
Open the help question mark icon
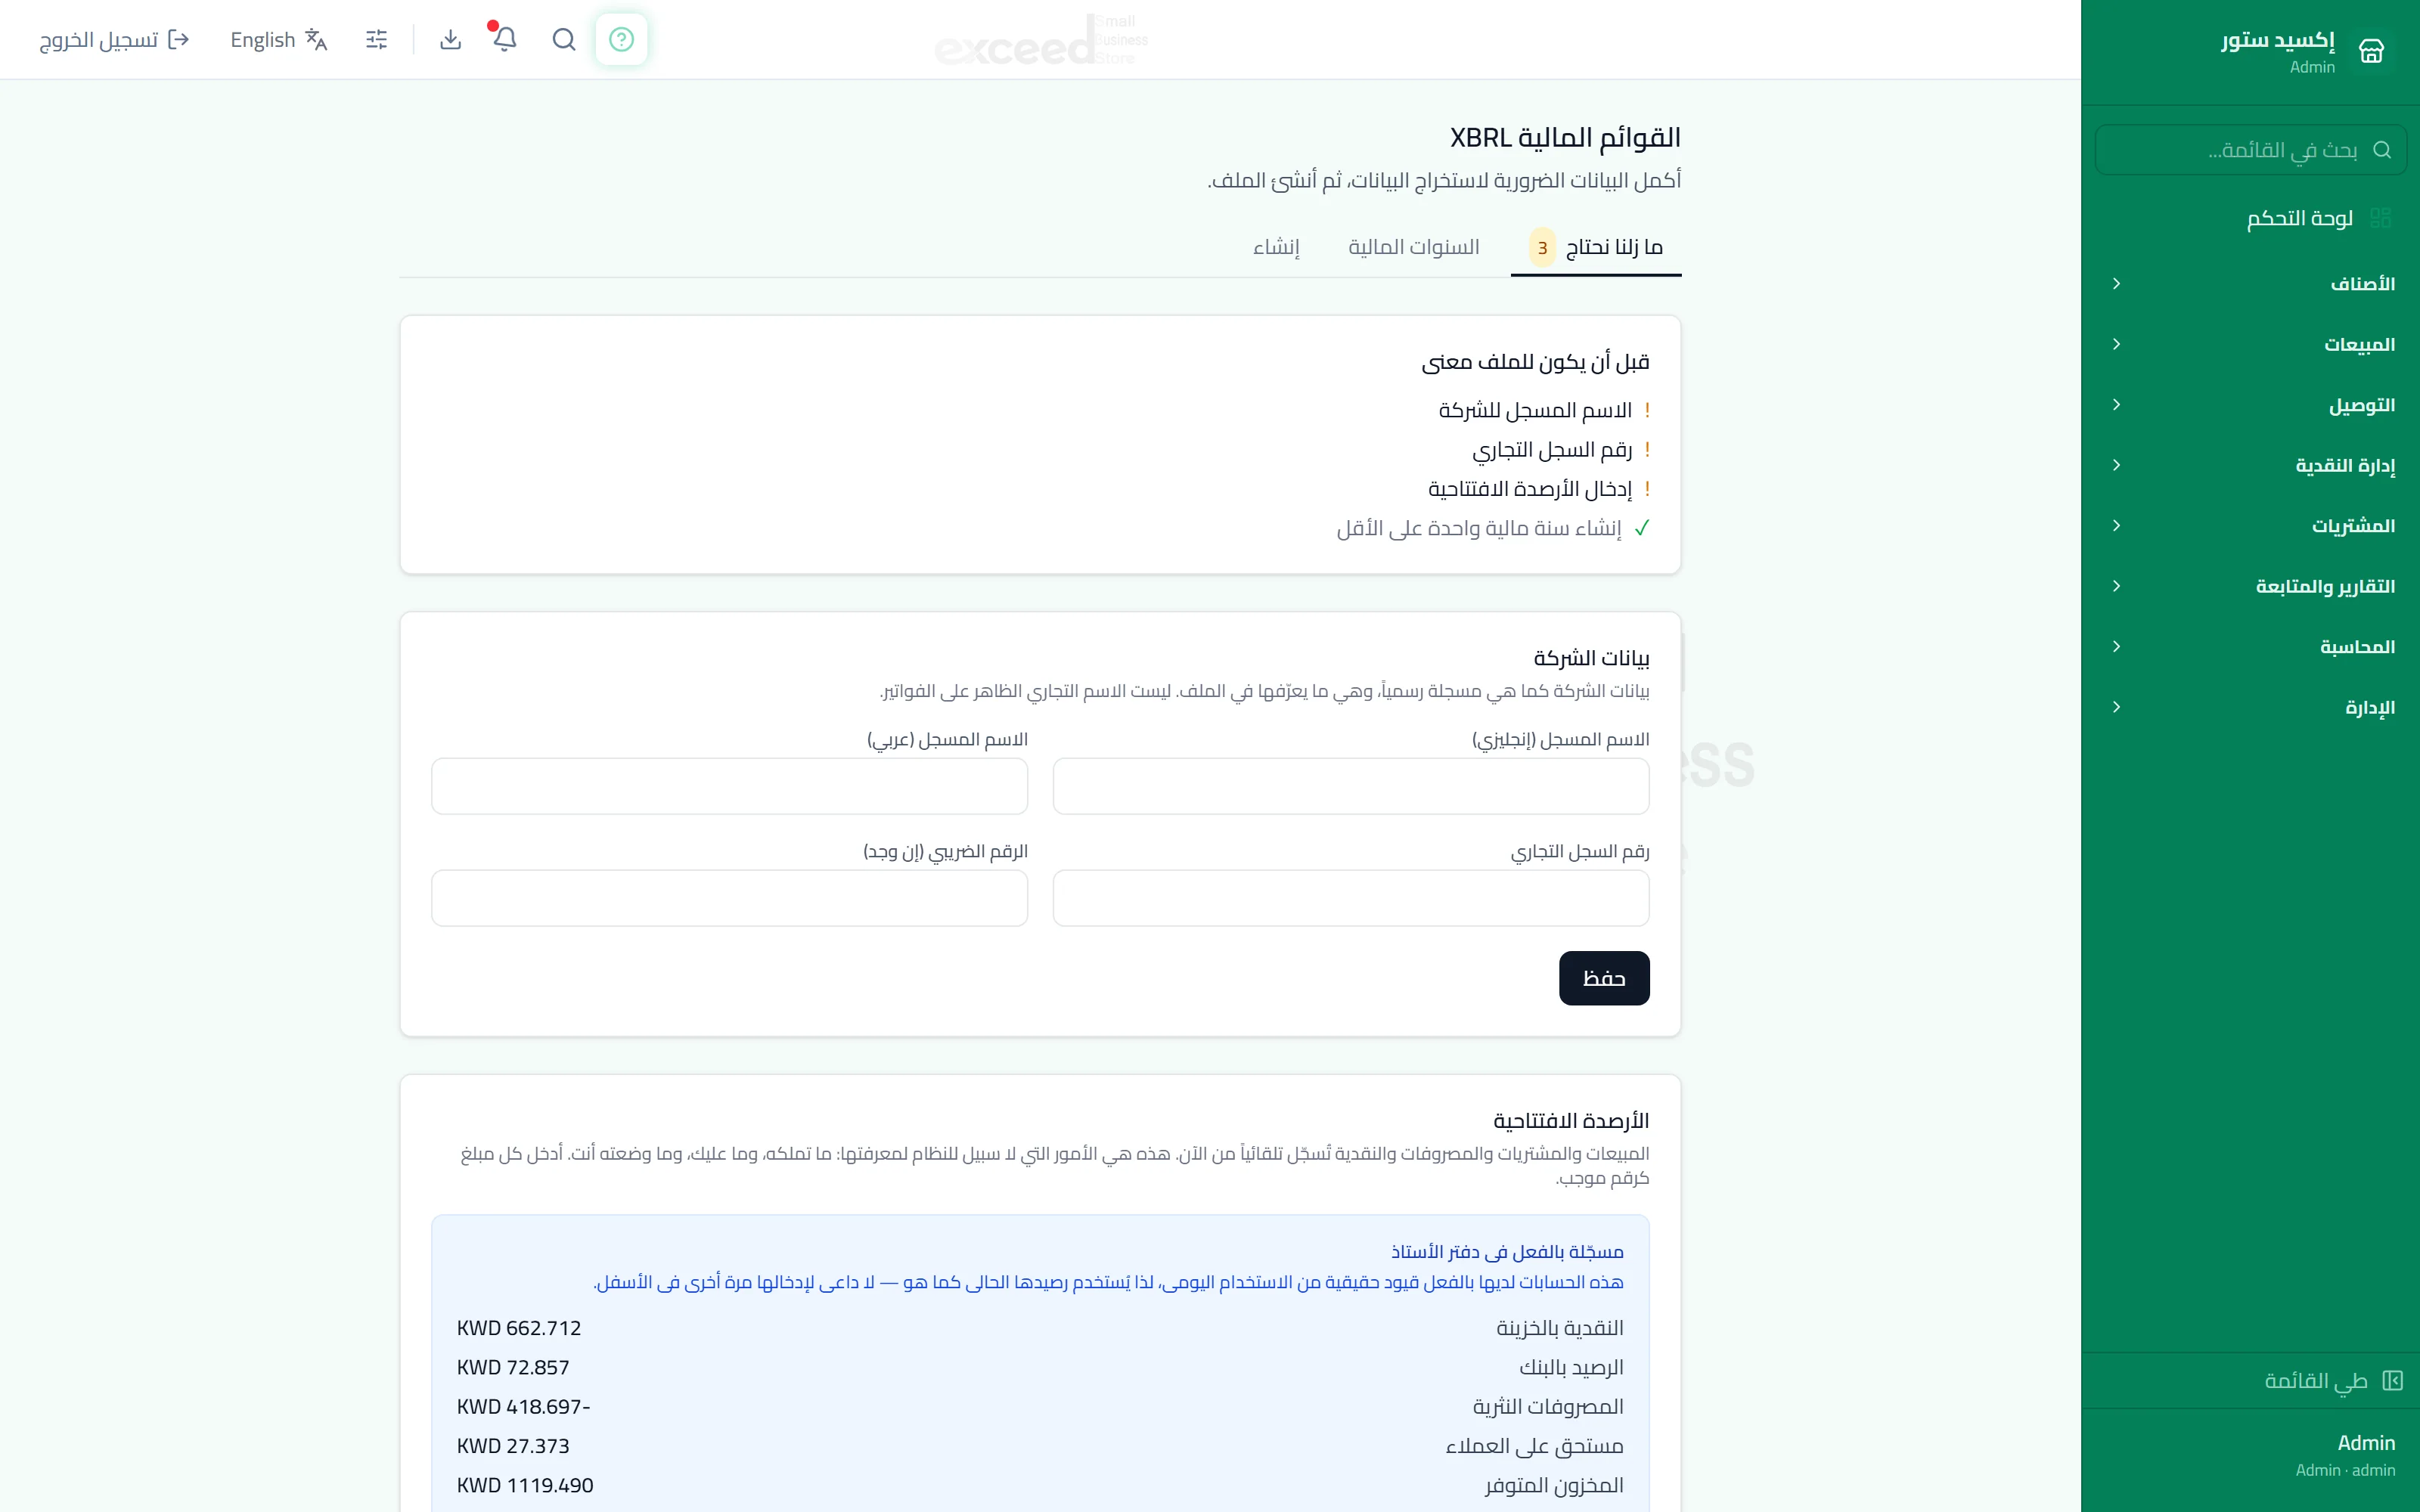621,39
